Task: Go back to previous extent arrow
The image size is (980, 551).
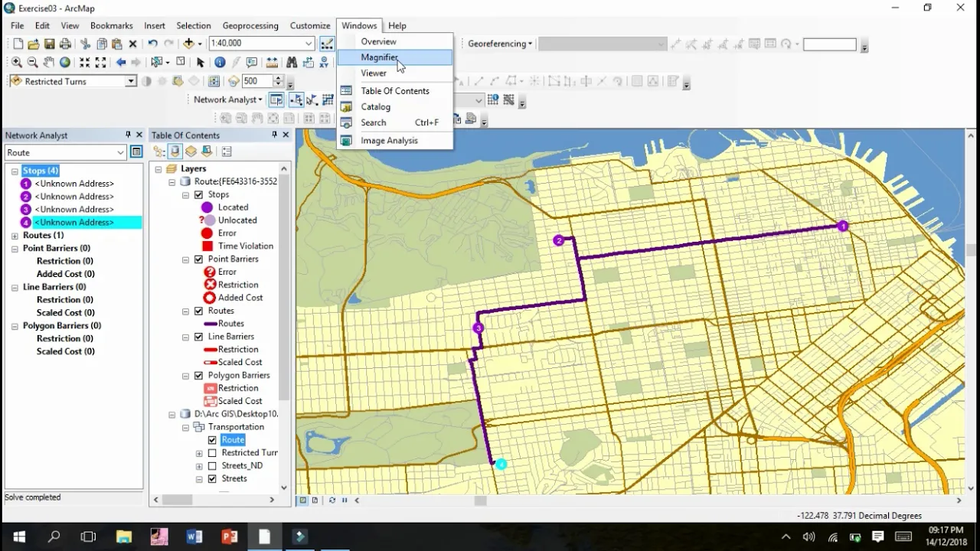Action: point(120,63)
